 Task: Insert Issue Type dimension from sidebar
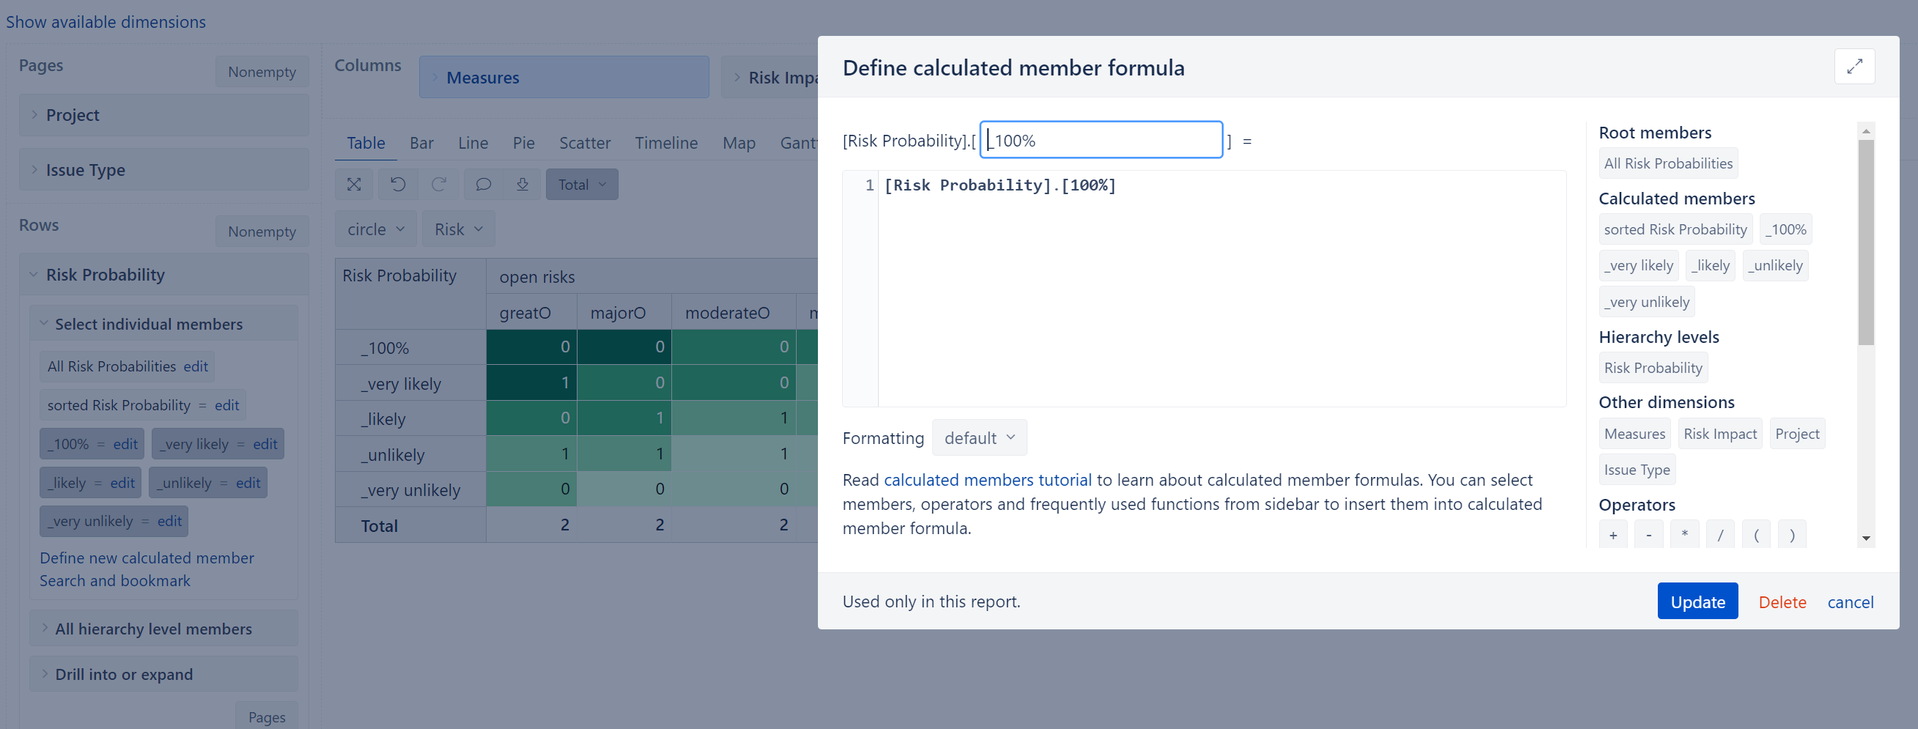click(1637, 469)
